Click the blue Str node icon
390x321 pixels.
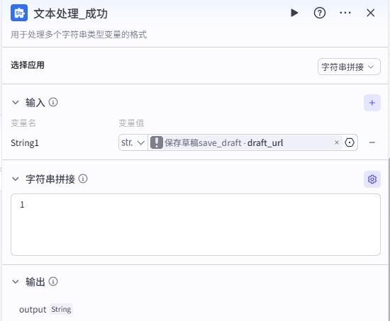[x=19, y=13]
